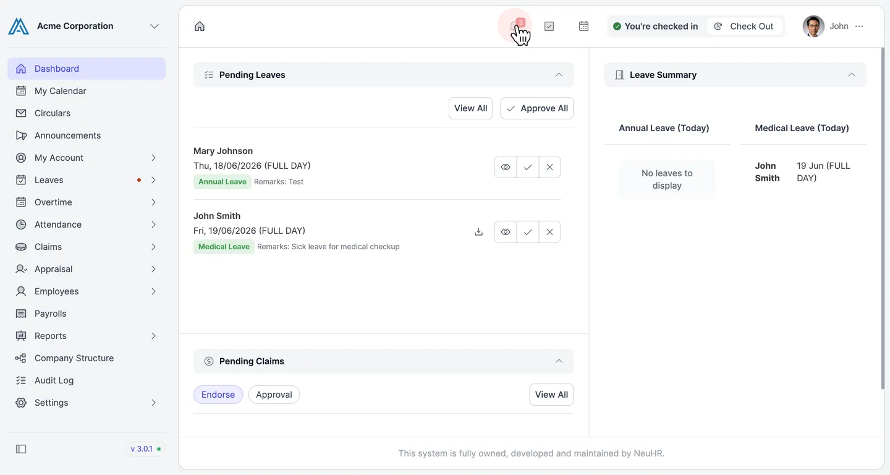Open Audit Log page
890x475 pixels.
(87, 380)
